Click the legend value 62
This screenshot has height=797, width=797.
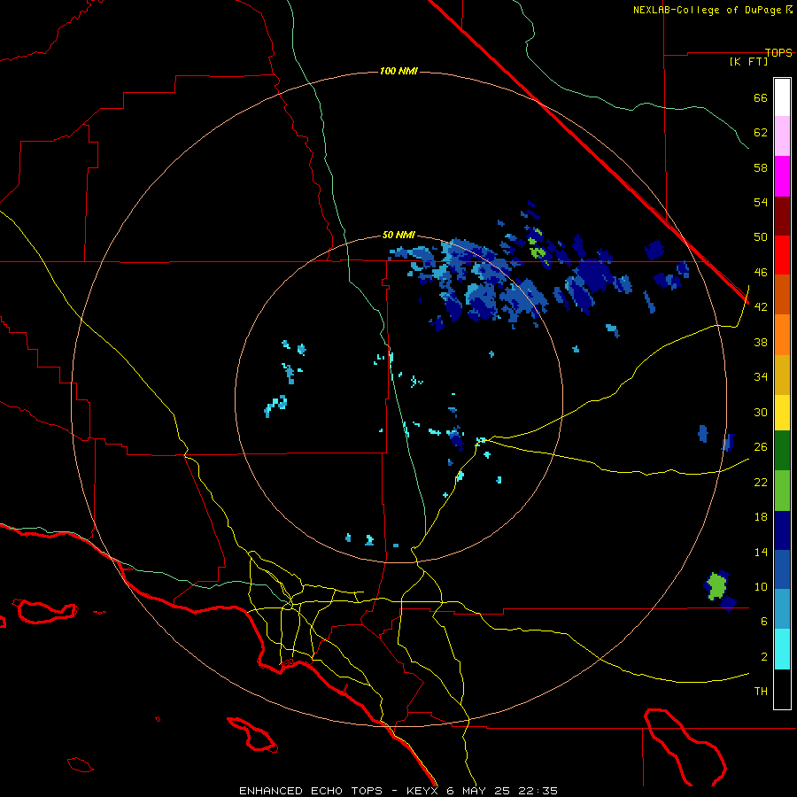761,133
